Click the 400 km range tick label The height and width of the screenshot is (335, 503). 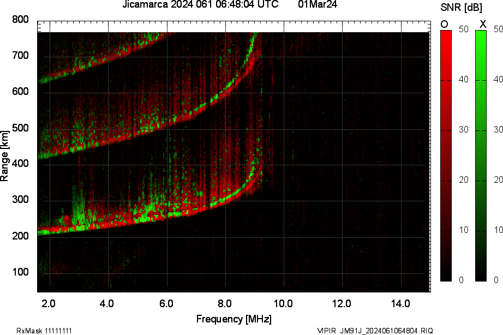20,164
